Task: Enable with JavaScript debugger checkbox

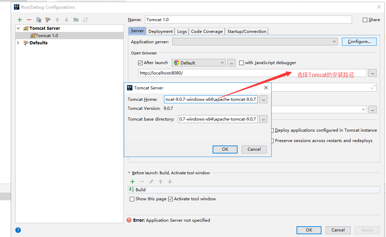Action: point(241,63)
